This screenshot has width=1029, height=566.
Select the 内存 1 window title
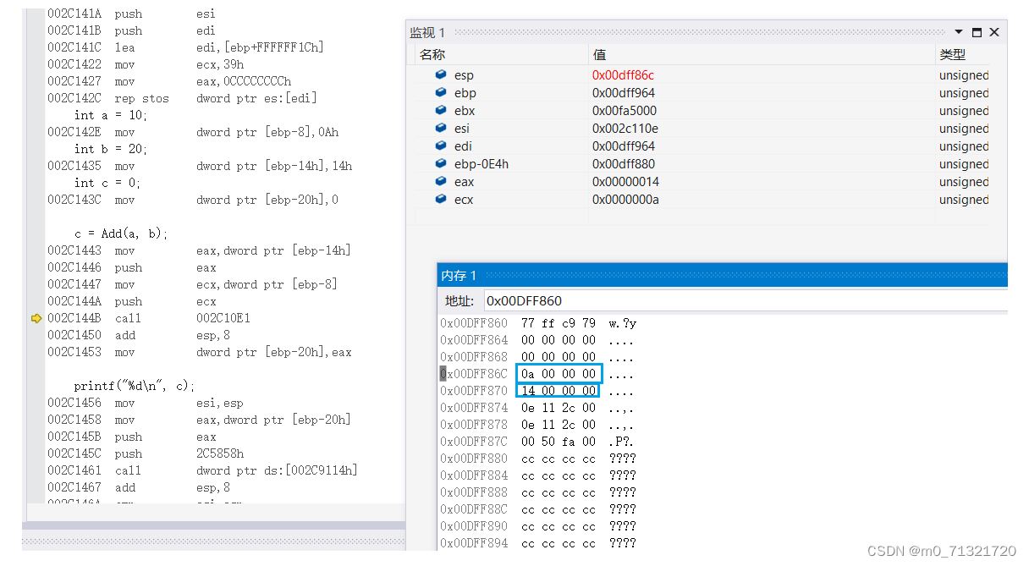tap(459, 275)
